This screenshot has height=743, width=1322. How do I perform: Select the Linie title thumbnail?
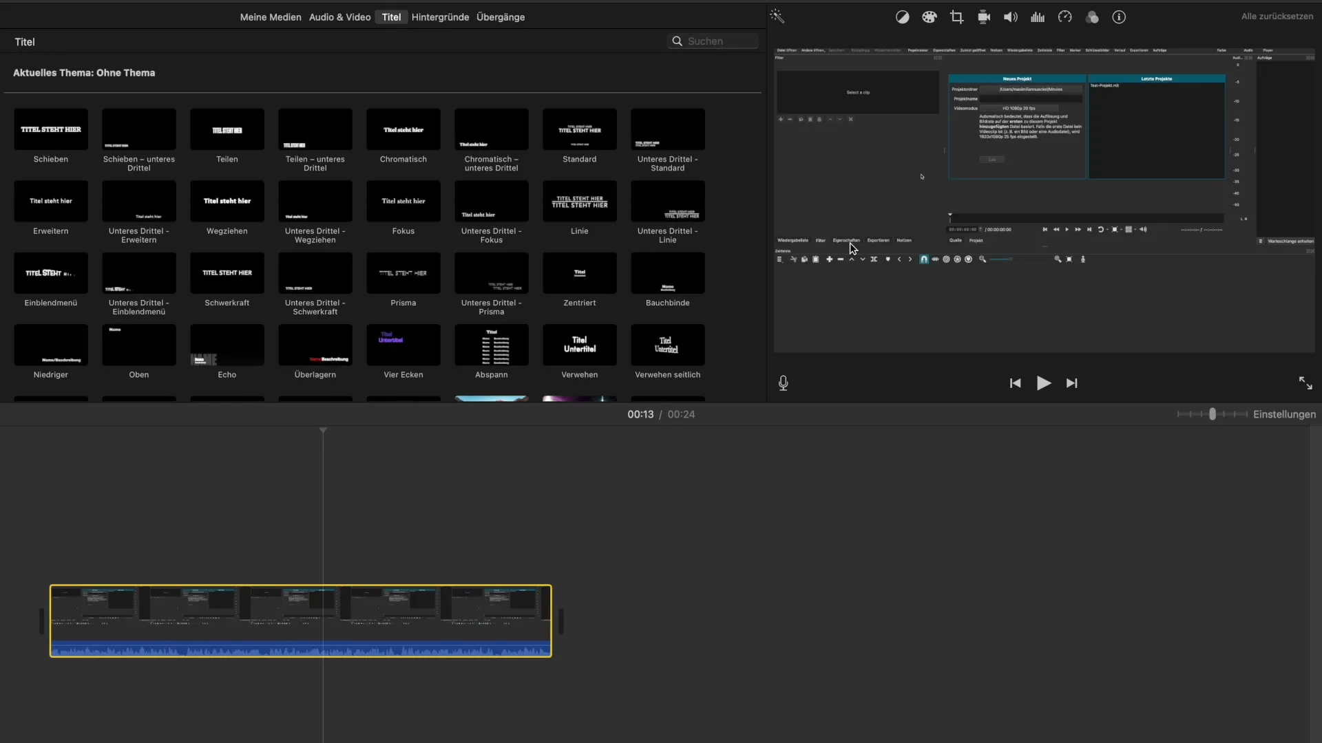[x=580, y=201]
